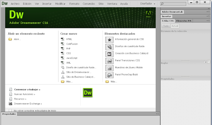
Task: Open the Adobe BrowserLab panel options menu
Action: click(208, 12)
